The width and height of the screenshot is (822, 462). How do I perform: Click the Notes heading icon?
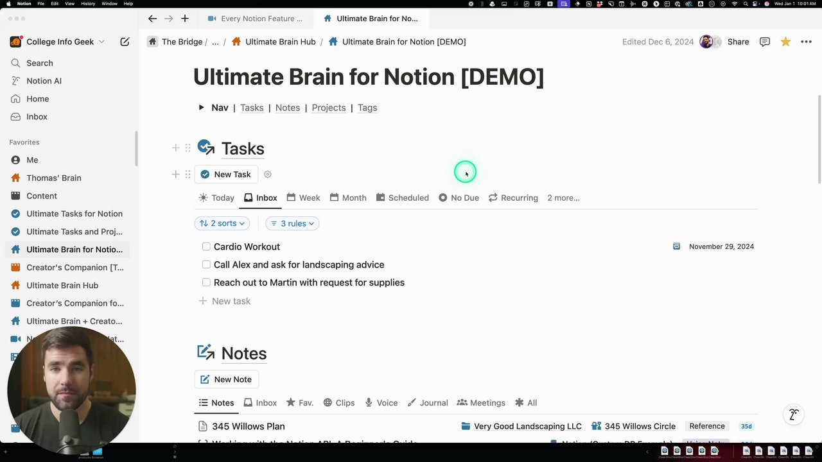click(205, 352)
